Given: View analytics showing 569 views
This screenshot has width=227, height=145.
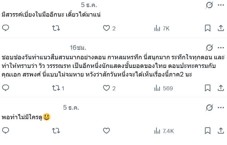Looking at the screenshot, I should tap(163, 88).
